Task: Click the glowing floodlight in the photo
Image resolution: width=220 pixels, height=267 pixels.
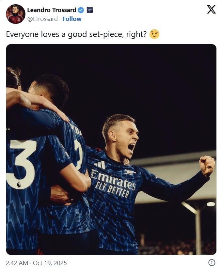Action: [x=211, y=204]
